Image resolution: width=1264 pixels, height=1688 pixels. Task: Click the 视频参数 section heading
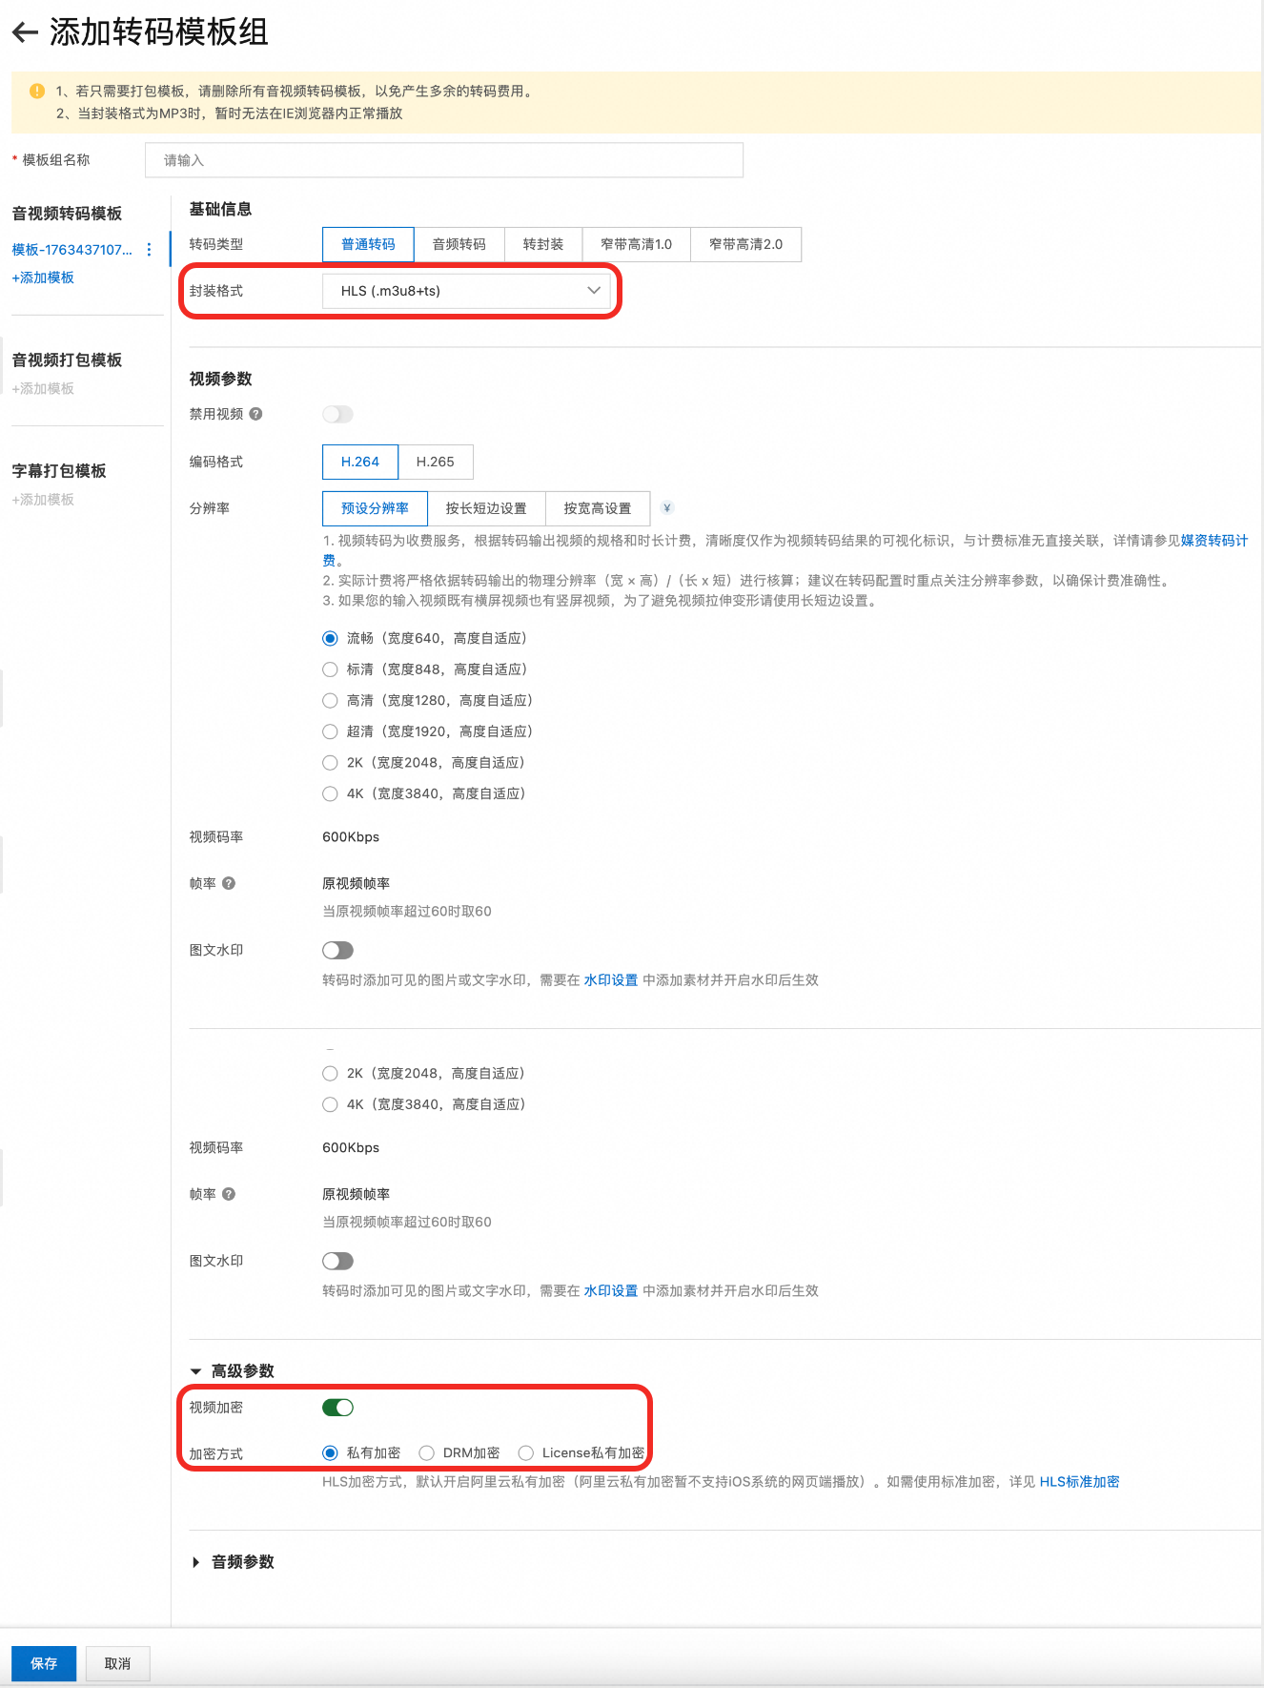pos(220,379)
